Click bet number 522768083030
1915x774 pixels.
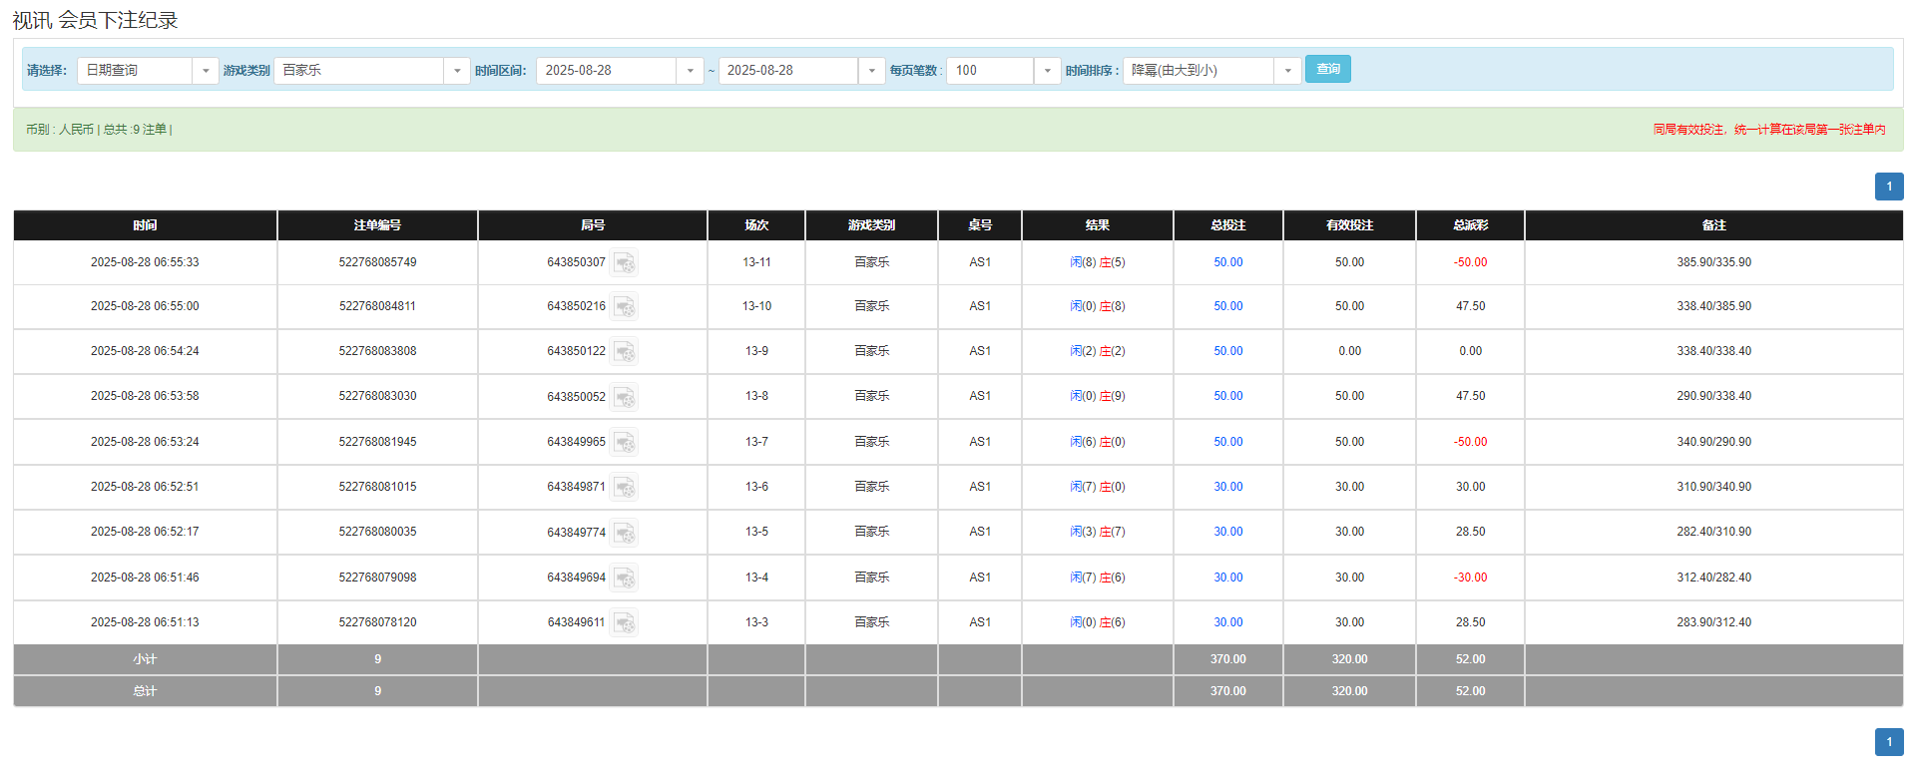pyautogui.click(x=377, y=396)
